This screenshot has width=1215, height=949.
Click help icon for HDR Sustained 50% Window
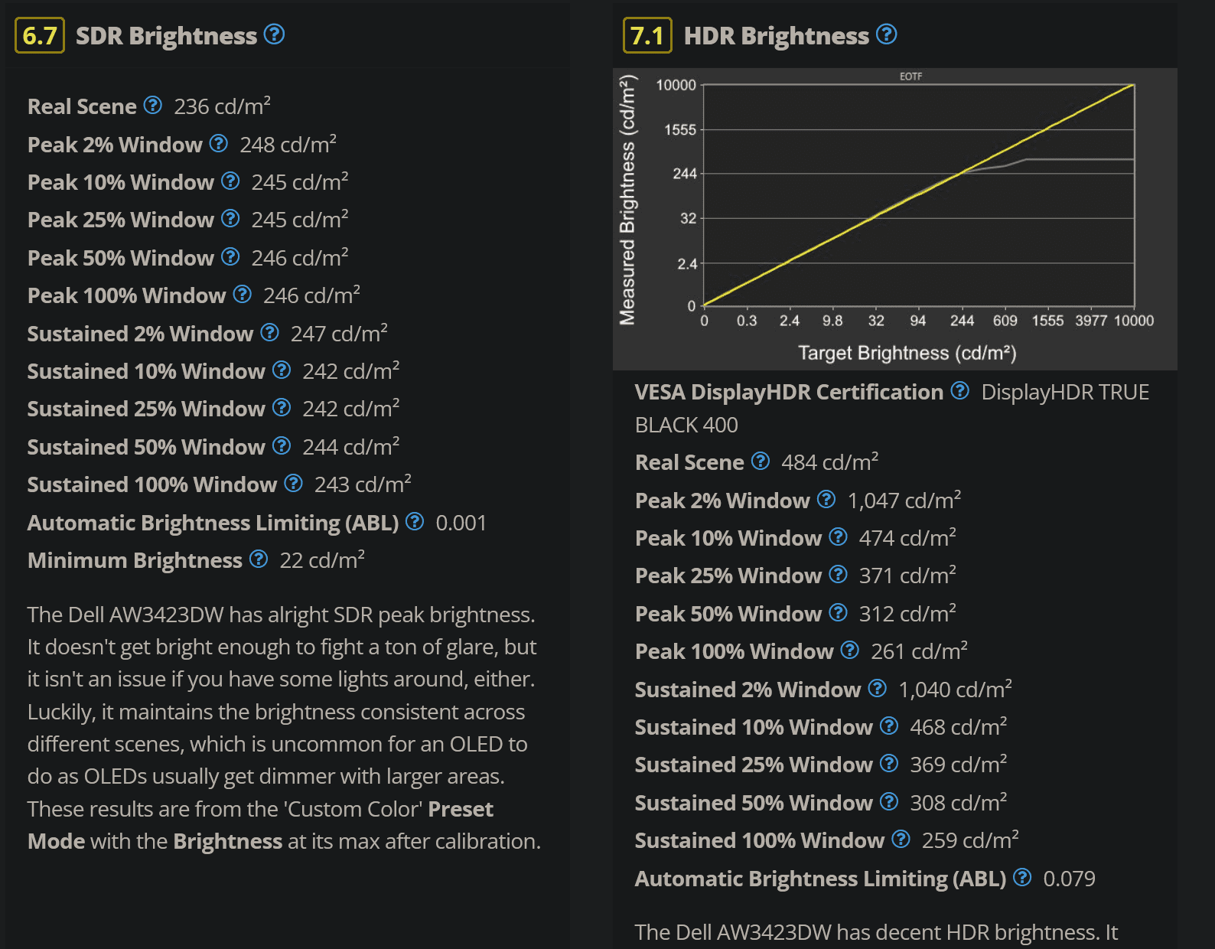tap(889, 801)
